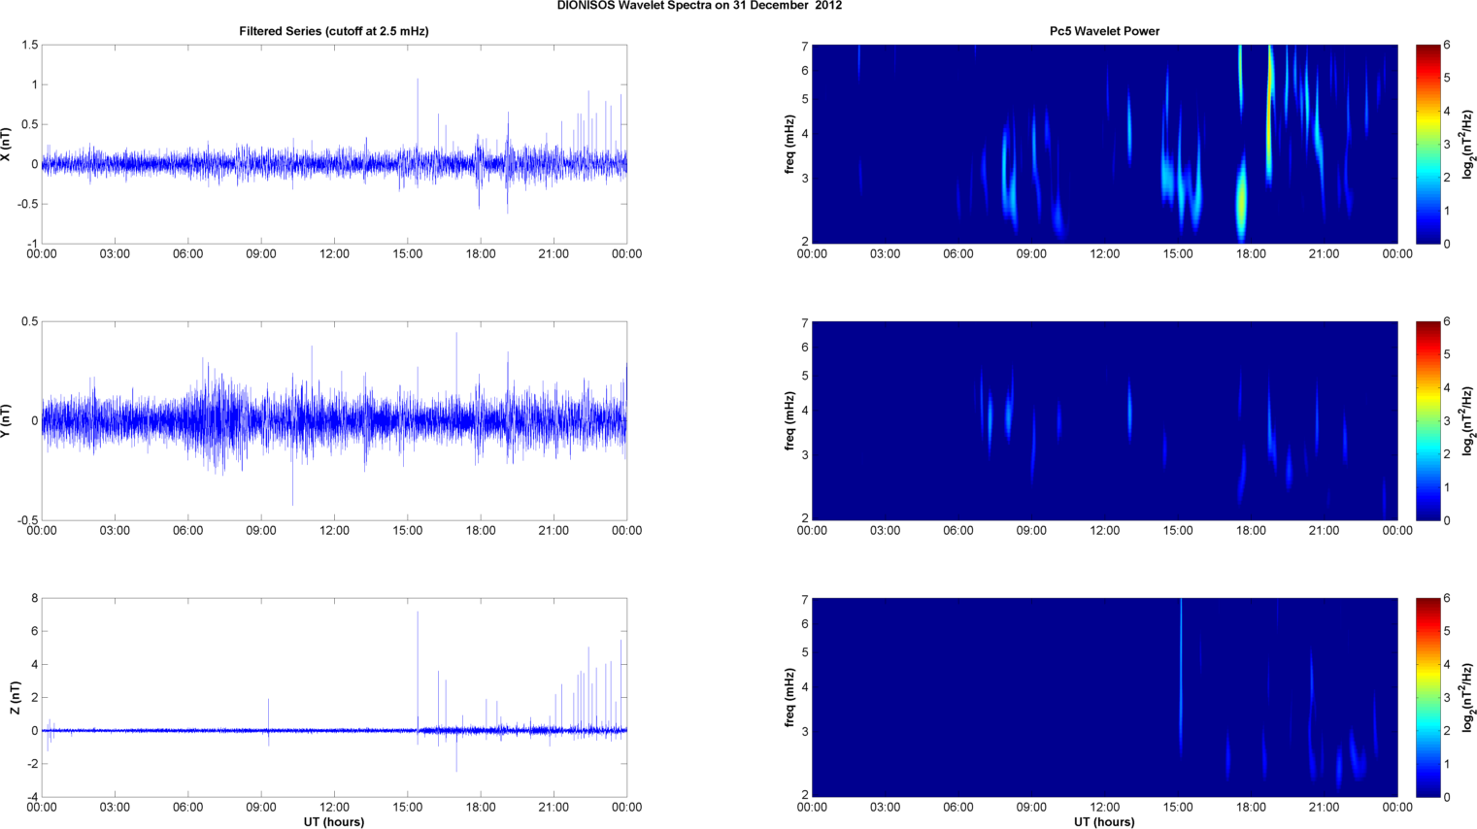Click the 18:00 tick under the Z series plot
This screenshot has width=1477, height=829.
click(481, 808)
